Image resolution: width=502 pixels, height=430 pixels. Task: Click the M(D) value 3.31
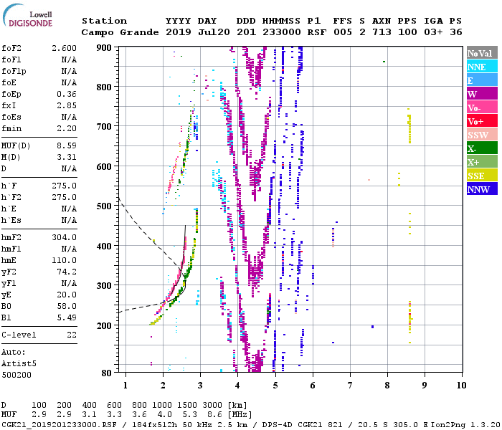(67, 158)
